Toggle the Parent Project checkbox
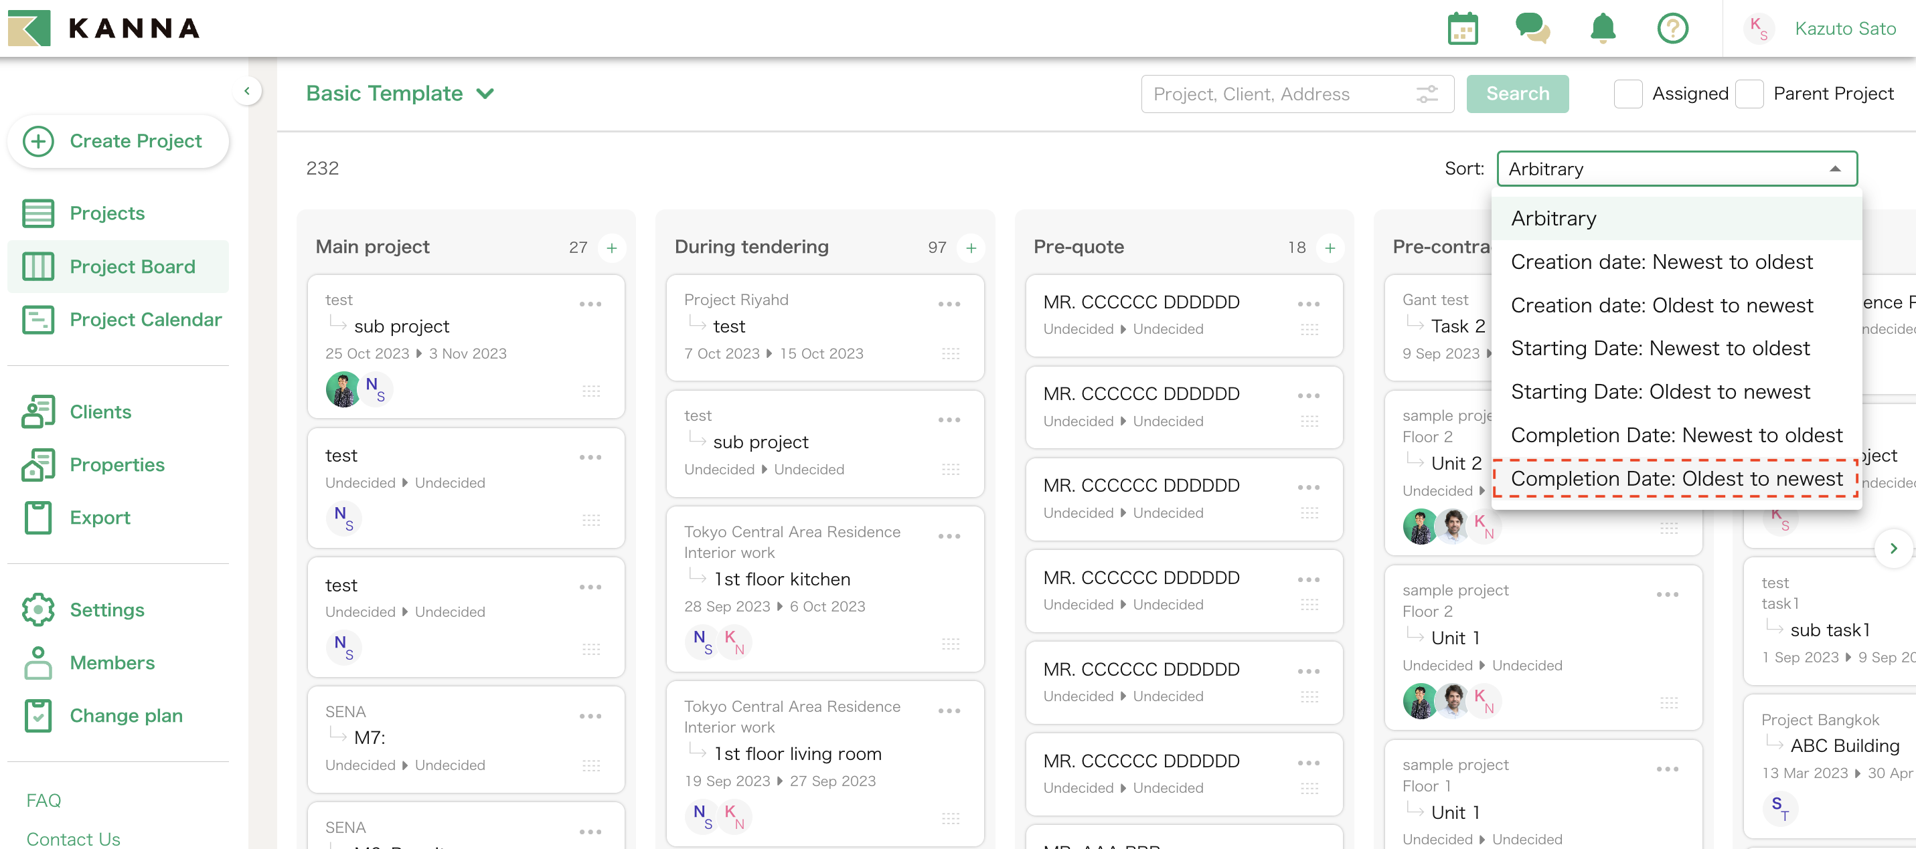 click(1749, 94)
